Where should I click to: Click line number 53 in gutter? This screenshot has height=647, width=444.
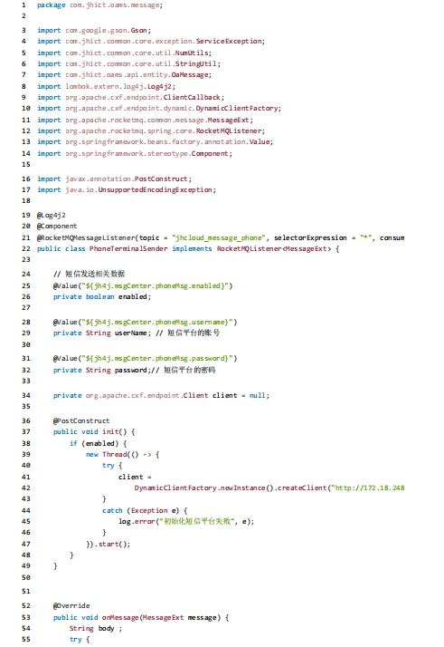pos(26,618)
